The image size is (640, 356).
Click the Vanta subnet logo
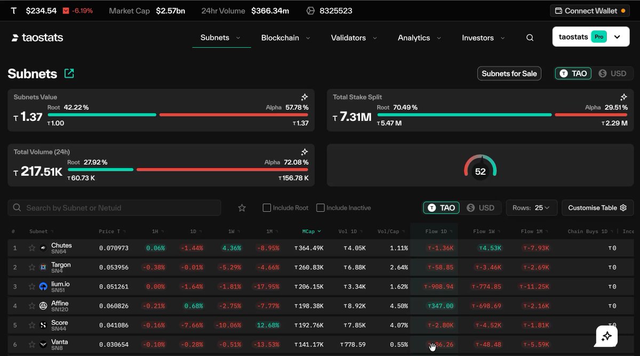tap(43, 344)
